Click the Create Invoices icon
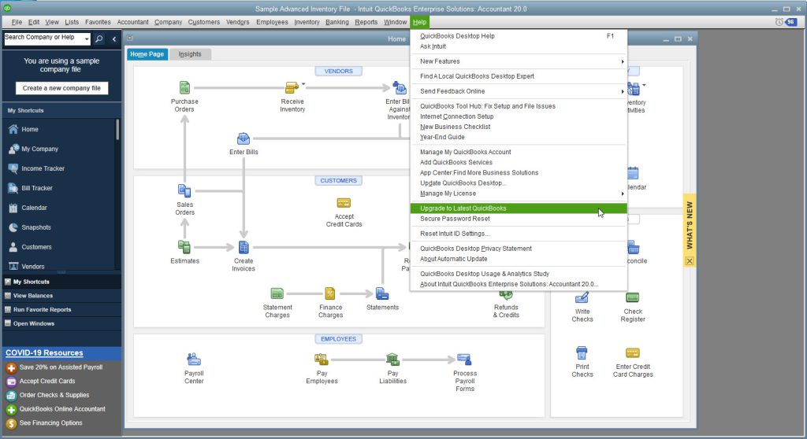 pyautogui.click(x=244, y=247)
